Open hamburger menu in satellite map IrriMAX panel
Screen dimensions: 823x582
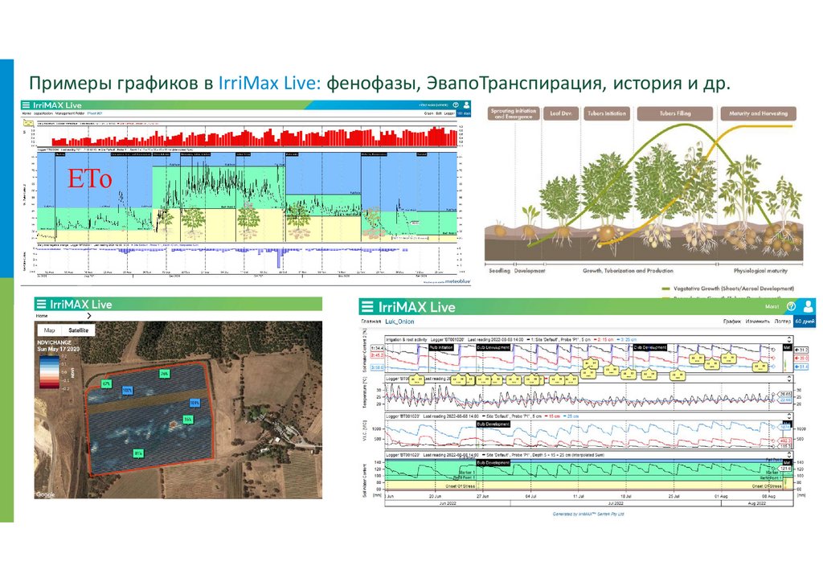tap(41, 305)
